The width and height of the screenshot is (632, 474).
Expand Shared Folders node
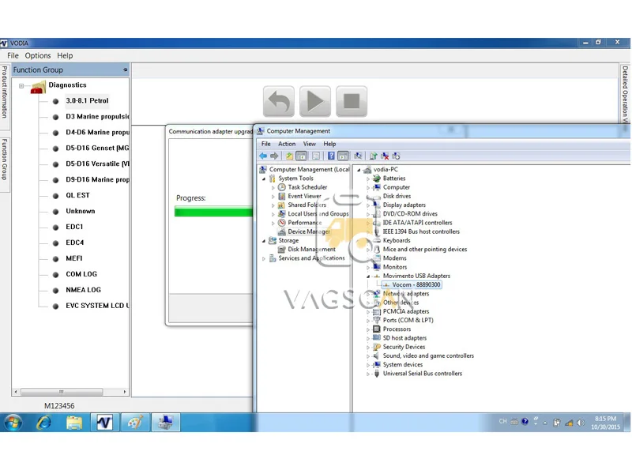point(273,205)
